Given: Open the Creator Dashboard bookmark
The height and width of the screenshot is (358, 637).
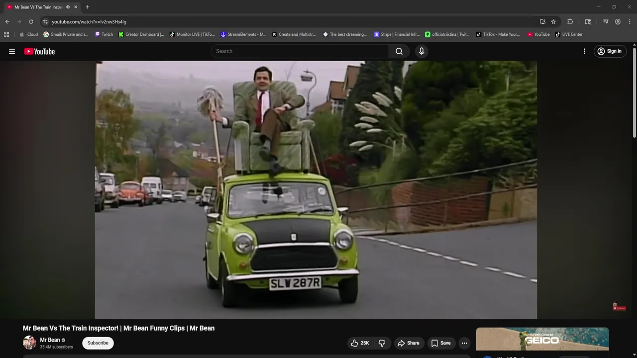Looking at the screenshot, I should pos(141,34).
